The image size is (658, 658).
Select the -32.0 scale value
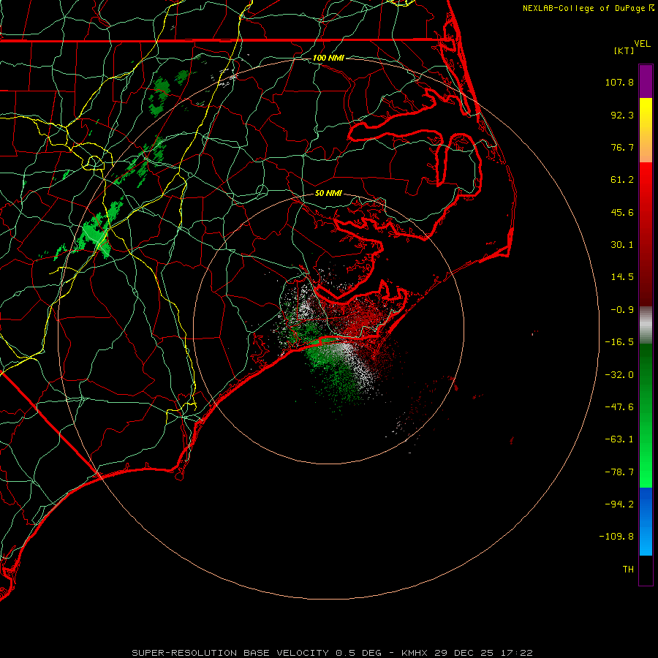click(619, 375)
